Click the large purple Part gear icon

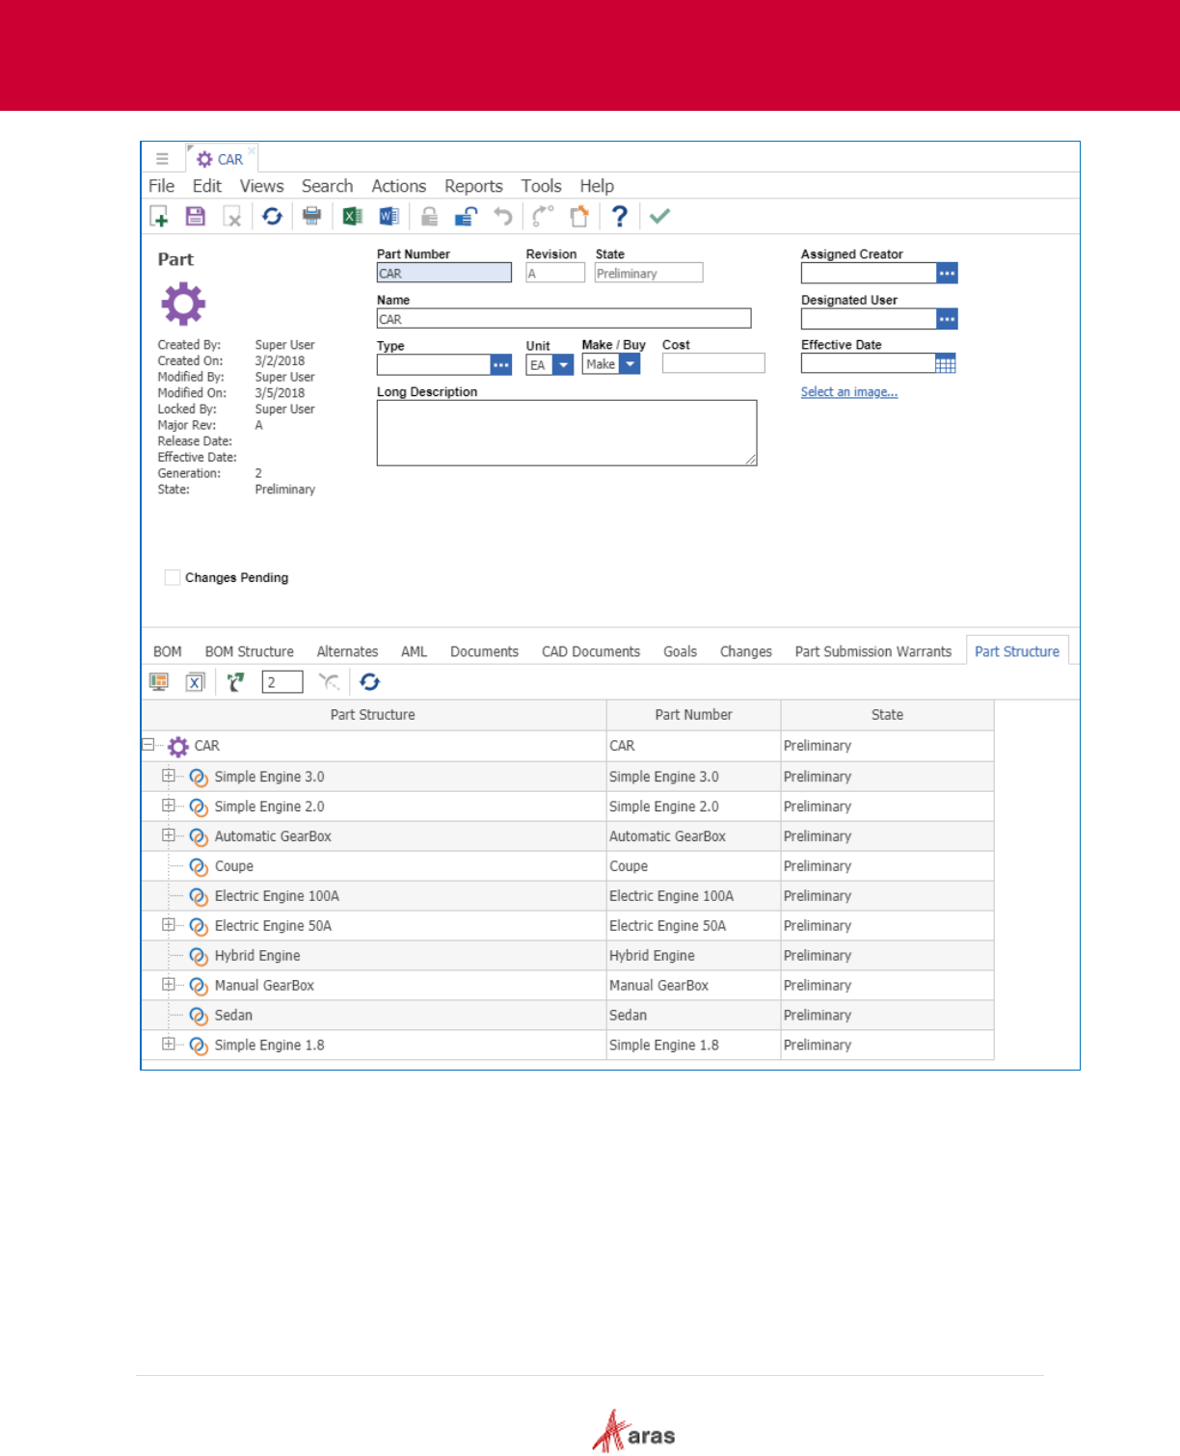click(x=183, y=304)
